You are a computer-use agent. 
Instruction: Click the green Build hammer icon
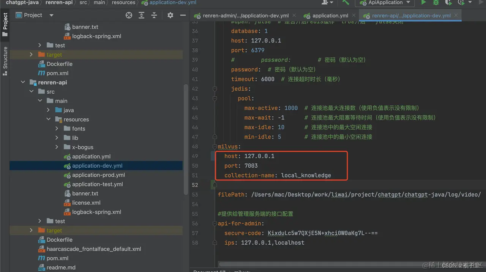346,2
